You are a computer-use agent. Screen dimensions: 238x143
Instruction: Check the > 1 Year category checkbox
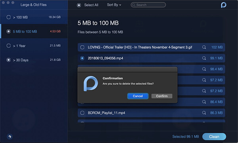tap(8, 46)
